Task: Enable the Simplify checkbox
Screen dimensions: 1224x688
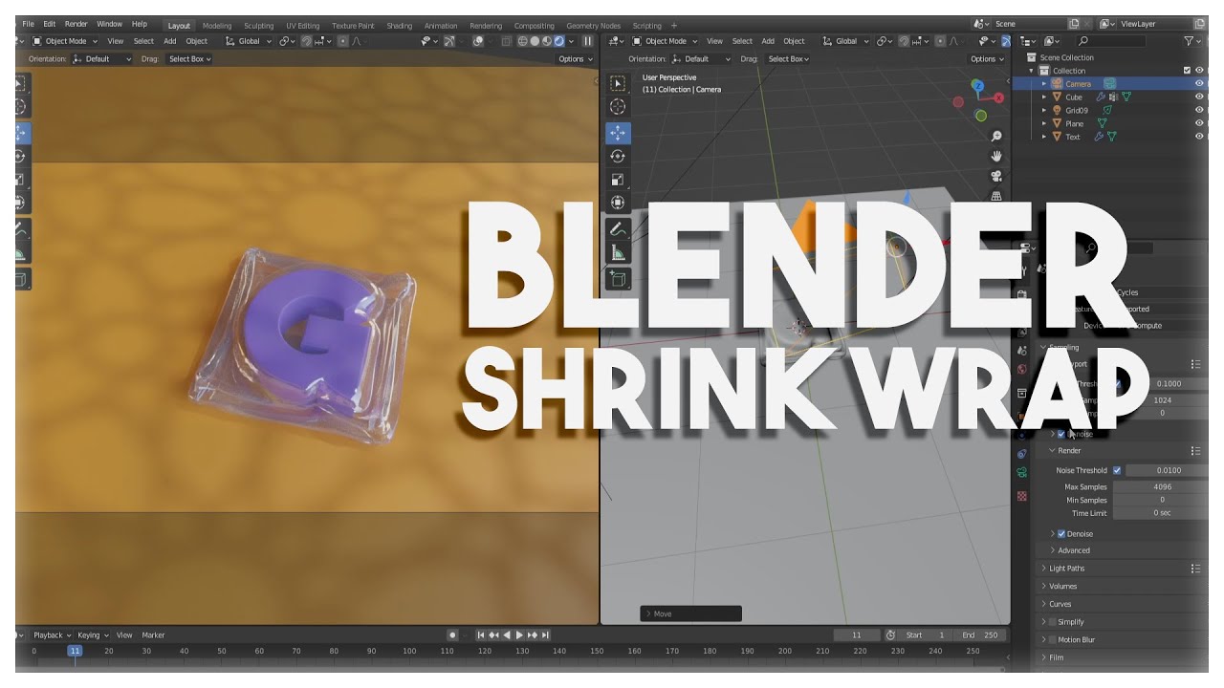Action: click(1052, 622)
